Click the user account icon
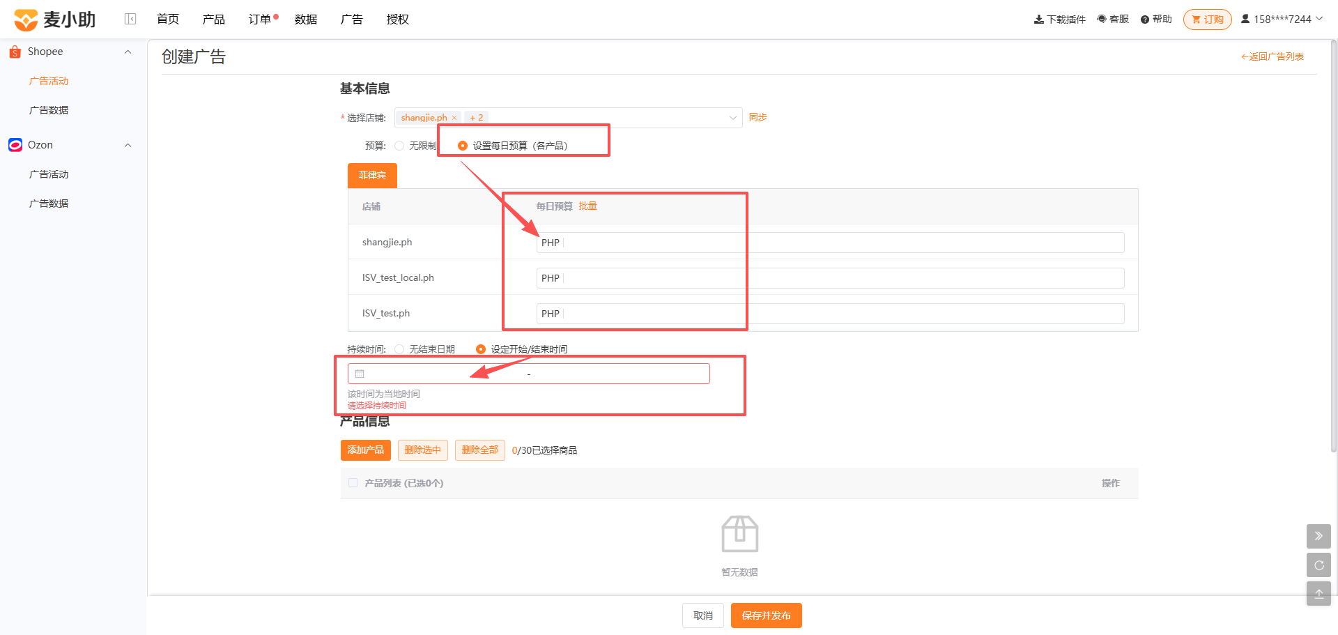The width and height of the screenshot is (1338, 635). tap(1245, 19)
